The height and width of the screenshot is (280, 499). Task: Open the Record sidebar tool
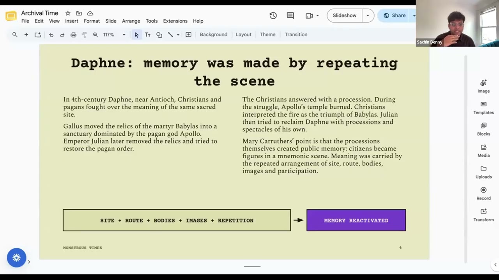point(483,193)
